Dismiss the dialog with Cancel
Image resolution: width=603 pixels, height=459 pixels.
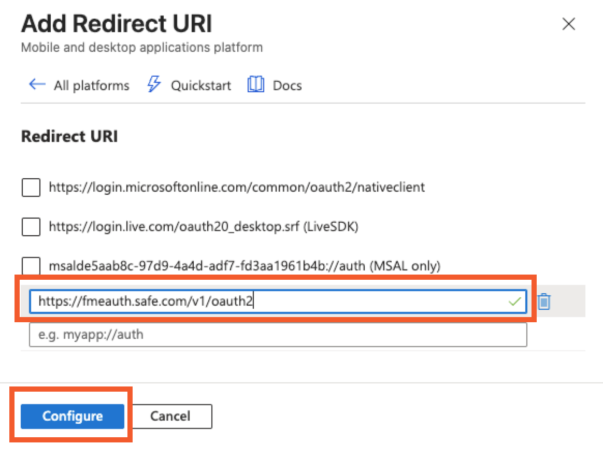pyautogui.click(x=171, y=416)
